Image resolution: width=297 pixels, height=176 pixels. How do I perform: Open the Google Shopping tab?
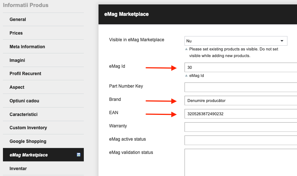point(43,141)
